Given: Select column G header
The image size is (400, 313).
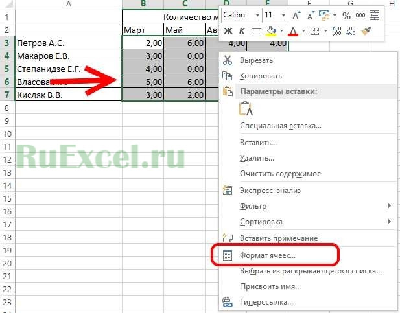Looking at the screenshot, I should click(350, 3).
